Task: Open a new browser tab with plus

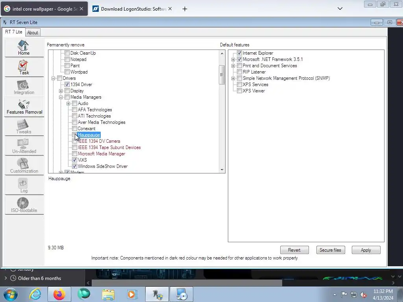Action: coord(185,9)
